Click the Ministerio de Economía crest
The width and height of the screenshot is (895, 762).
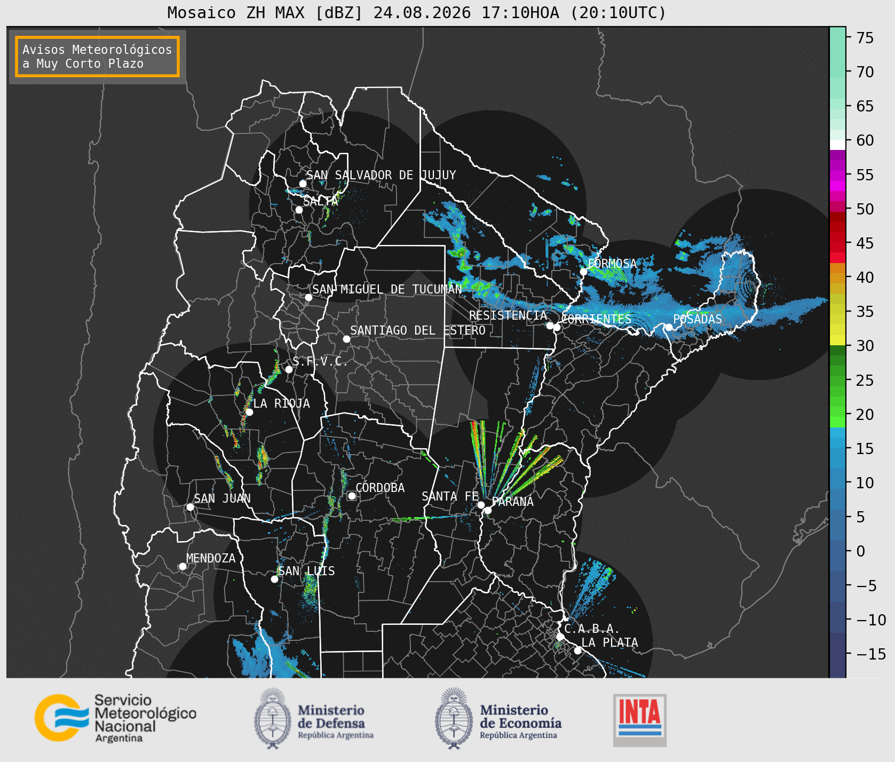454,718
